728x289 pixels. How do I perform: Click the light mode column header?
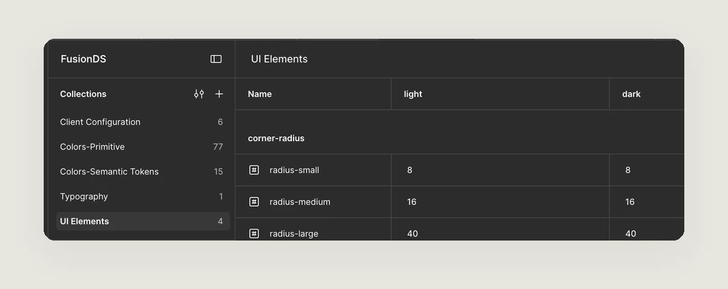(x=413, y=94)
